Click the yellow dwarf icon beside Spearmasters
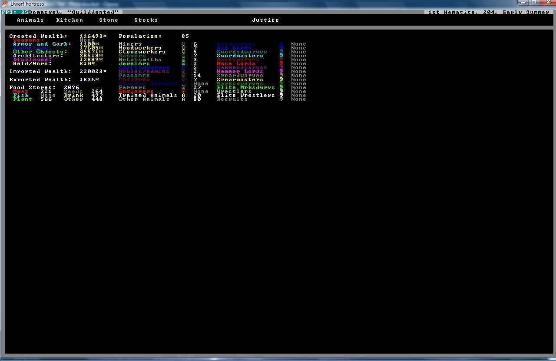This screenshot has height=361, width=556. [x=281, y=79]
